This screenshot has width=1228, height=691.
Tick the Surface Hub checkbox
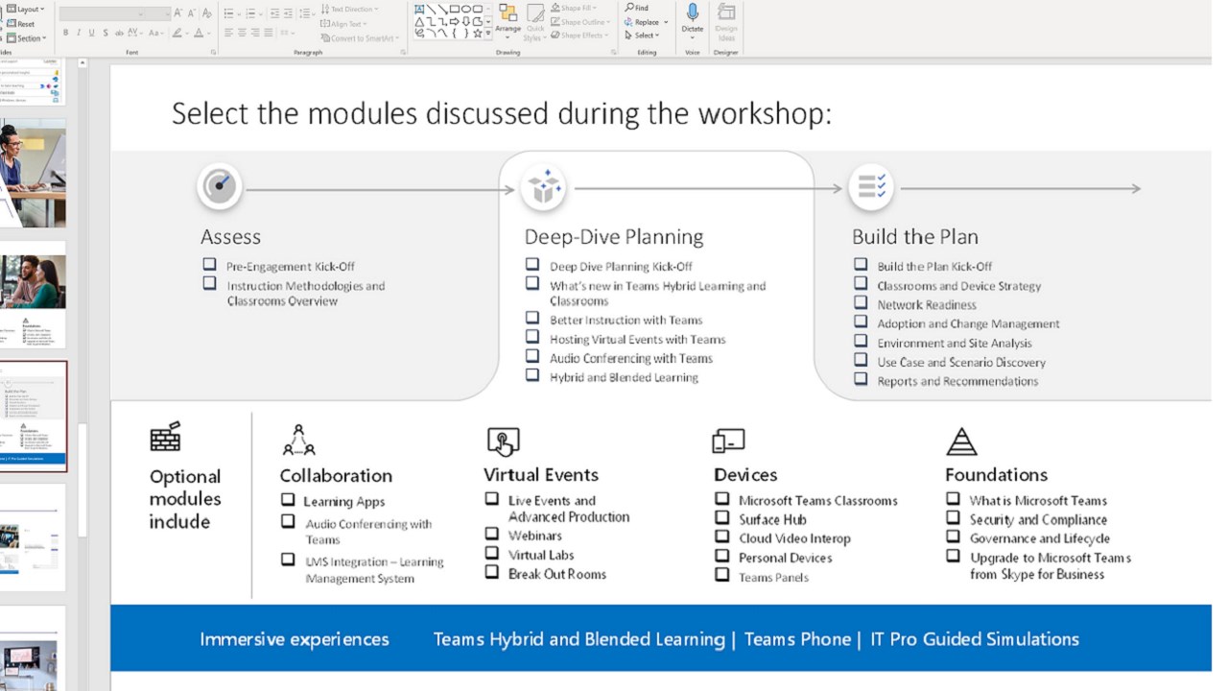point(722,517)
